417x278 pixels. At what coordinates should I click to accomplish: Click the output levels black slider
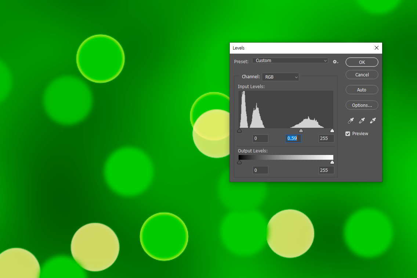(239, 162)
